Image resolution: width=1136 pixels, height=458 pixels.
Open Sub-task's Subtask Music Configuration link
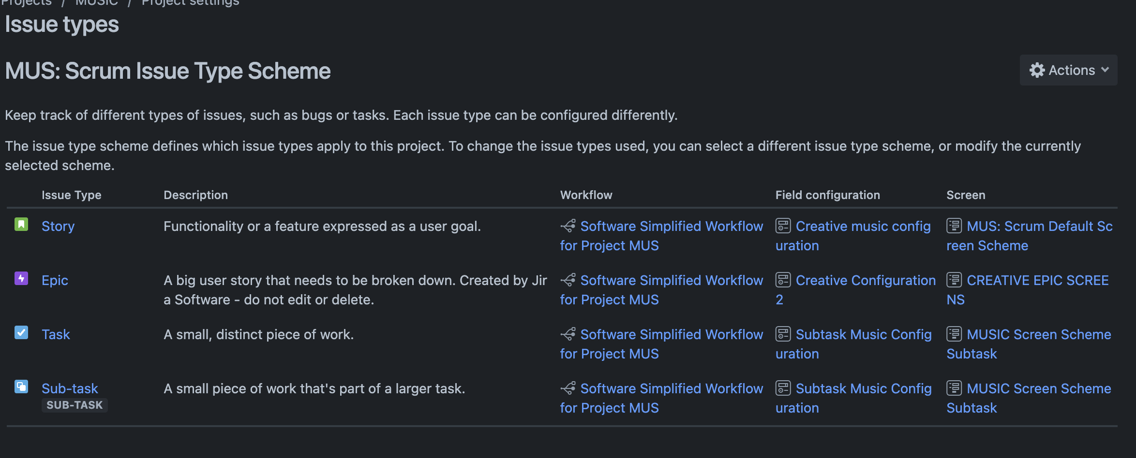pos(854,398)
